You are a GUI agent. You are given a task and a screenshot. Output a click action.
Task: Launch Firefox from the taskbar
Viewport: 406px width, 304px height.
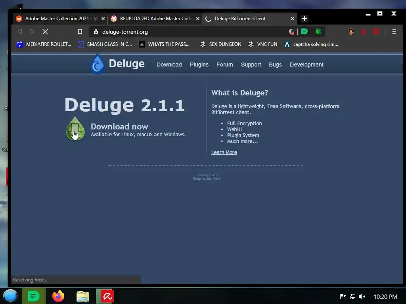point(58,296)
